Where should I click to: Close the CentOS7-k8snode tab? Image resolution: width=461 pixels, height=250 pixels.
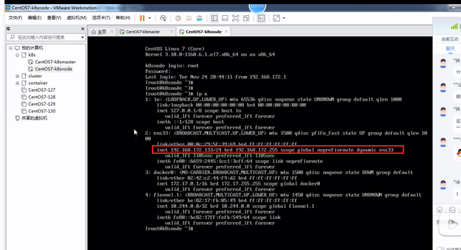tap(226, 32)
